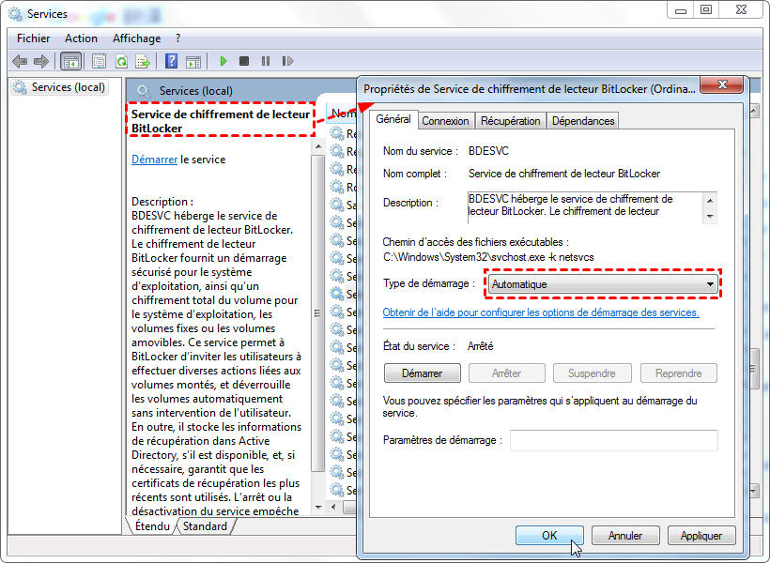Switch to the Général tab

click(393, 119)
